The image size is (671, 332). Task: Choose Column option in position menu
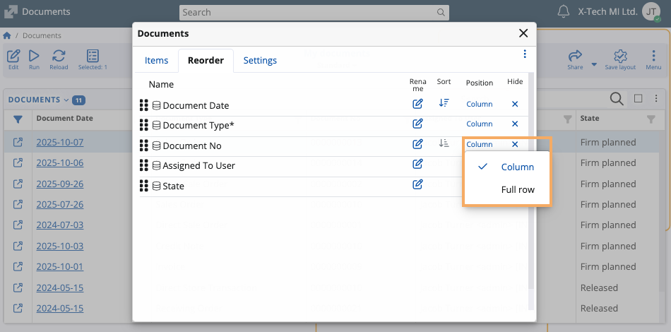tap(517, 167)
